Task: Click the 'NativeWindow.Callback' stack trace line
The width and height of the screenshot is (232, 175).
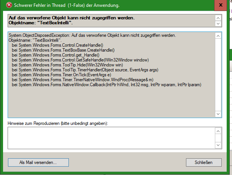Action: [106, 85]
